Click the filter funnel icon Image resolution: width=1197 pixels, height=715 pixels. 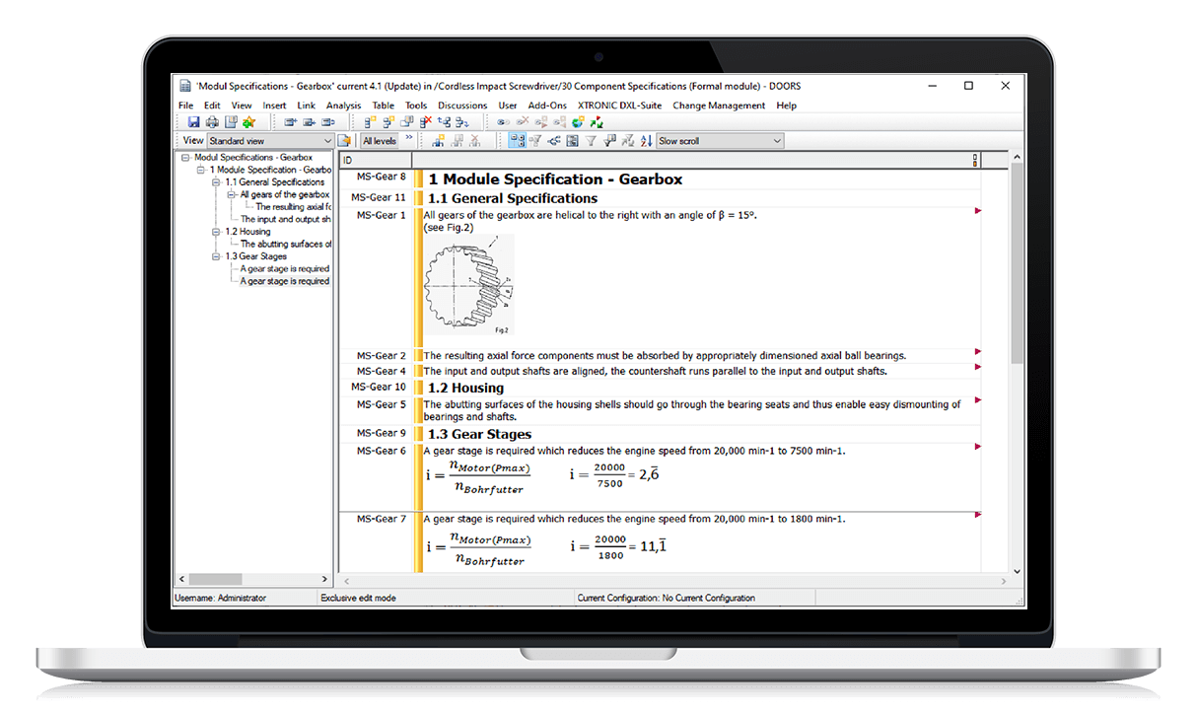tap(591, 141)
